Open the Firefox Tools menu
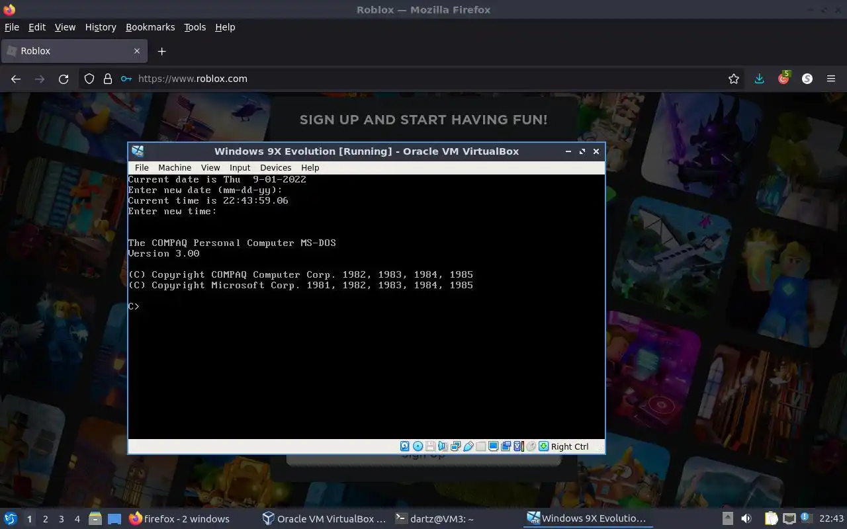Image resolution: width=847 pixels, height=529 pixels. pos(195,27)
